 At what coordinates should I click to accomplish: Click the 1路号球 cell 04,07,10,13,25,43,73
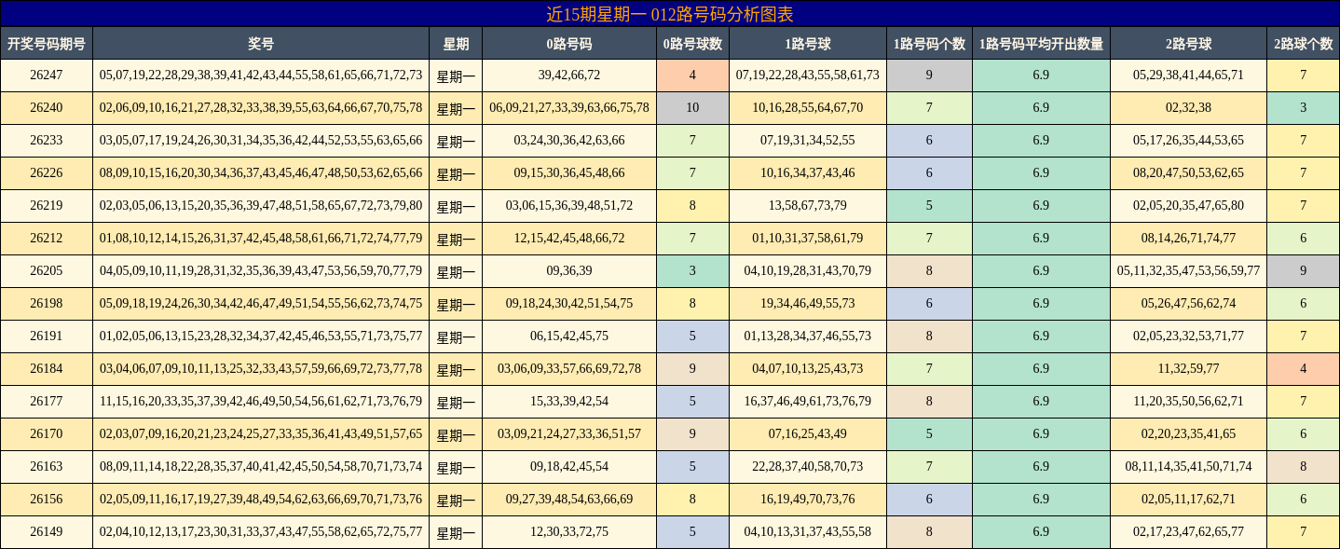tap(807, 369)
